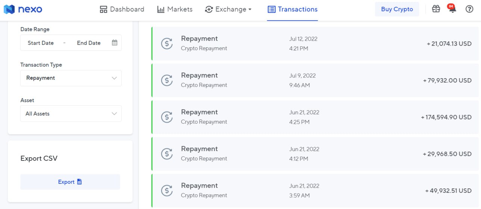Open the gift rewards icon
This screenshot has width=481, height=209.
point(436,9)
